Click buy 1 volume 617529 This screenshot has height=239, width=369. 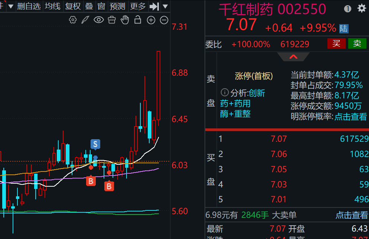[x=354, y=139]
